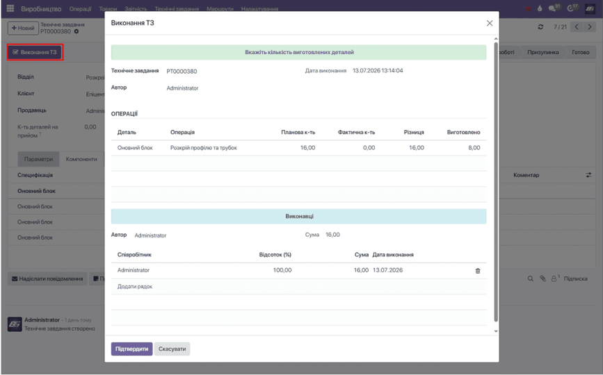
Task: Click the paperclip attachments icon
Action: (542, 278)
